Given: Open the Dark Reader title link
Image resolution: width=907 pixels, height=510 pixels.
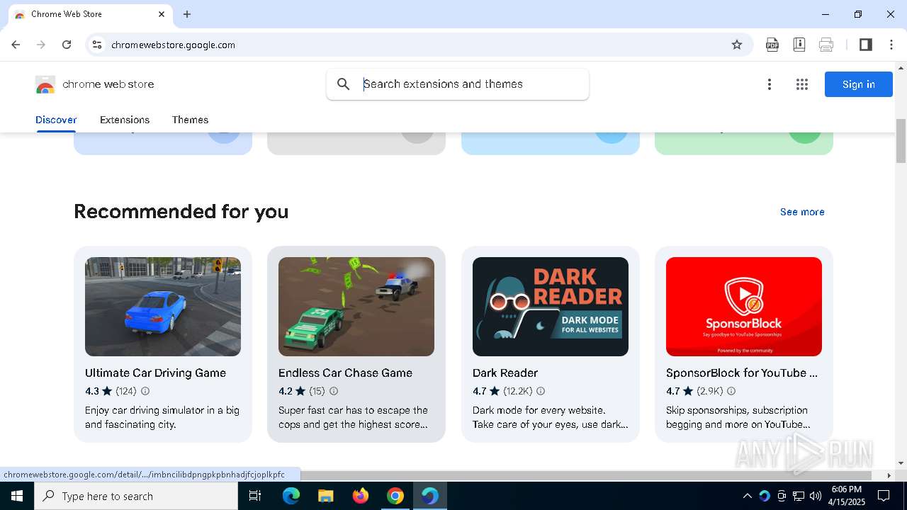Looking at the screenshot, I should tap(505, 373).
